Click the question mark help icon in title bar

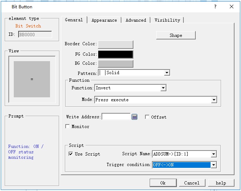[215, 7]
